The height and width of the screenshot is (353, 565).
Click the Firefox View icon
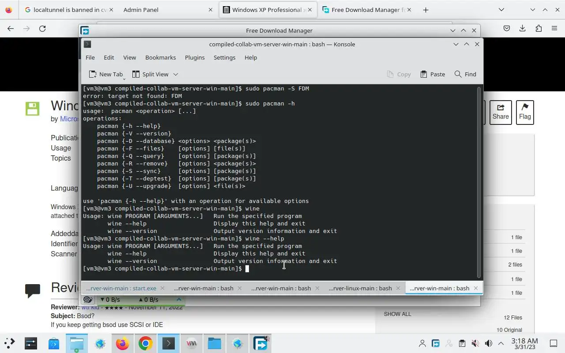pos(9,10)
